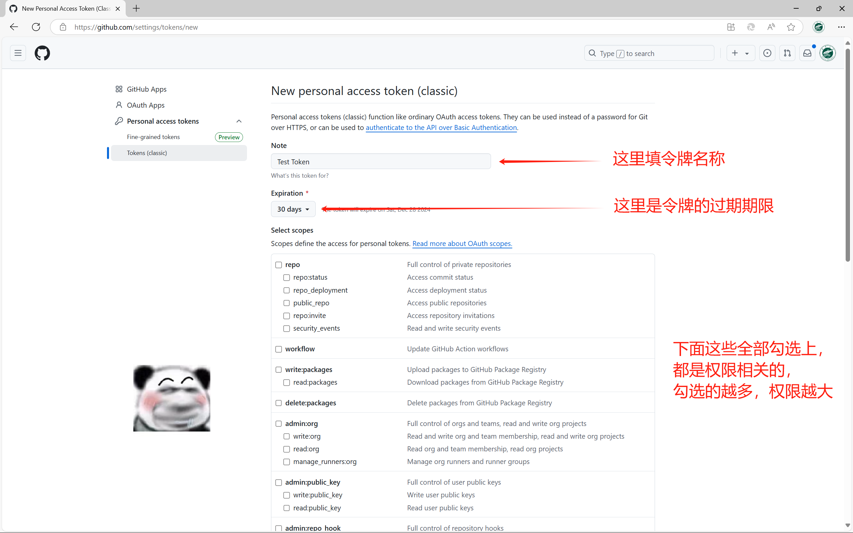The image size is (853, 533).
Task: Check the repo scope checkbox
Action: tap(278, 265)
